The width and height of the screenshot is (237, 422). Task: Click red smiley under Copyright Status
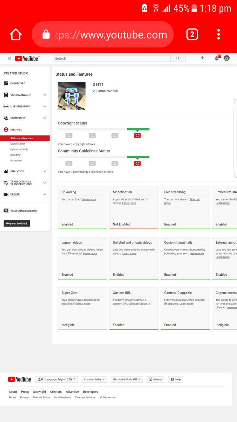pos(137,135)
